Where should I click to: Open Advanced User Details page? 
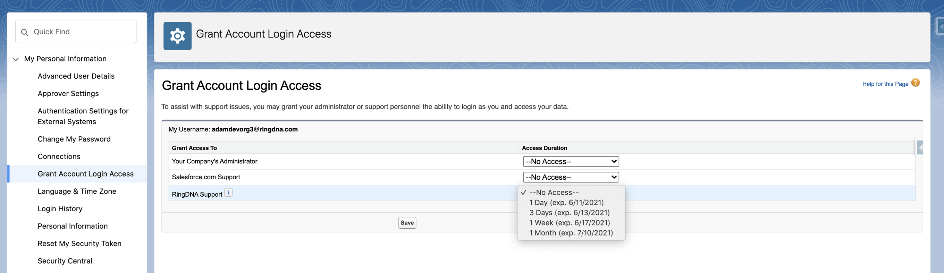coord(76,76)
